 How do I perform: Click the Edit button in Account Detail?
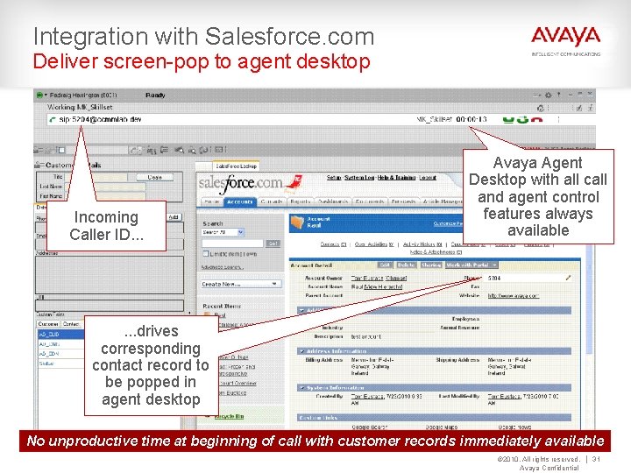coord(385,265)
